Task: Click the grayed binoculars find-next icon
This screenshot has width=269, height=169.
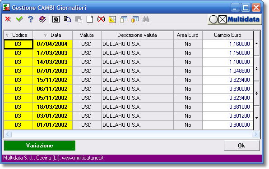Action: click(146, 19)
